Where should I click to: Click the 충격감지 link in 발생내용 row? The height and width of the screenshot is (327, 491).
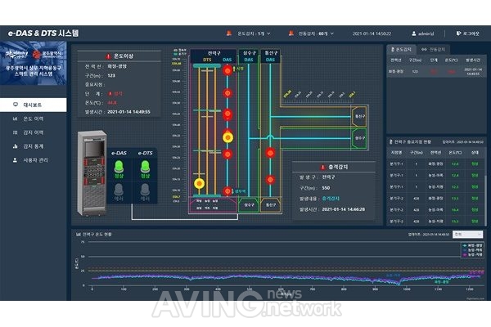[331, 199]
